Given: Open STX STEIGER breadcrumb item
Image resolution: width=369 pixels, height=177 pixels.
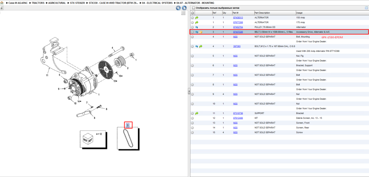Looking at the screenshot, I should (x=77, y=3).
